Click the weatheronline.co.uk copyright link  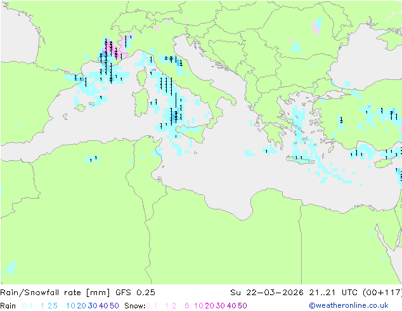349,305
